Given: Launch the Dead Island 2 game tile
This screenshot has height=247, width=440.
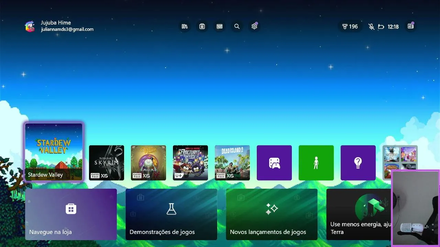Looking at the screenshot, I should 232,163.
